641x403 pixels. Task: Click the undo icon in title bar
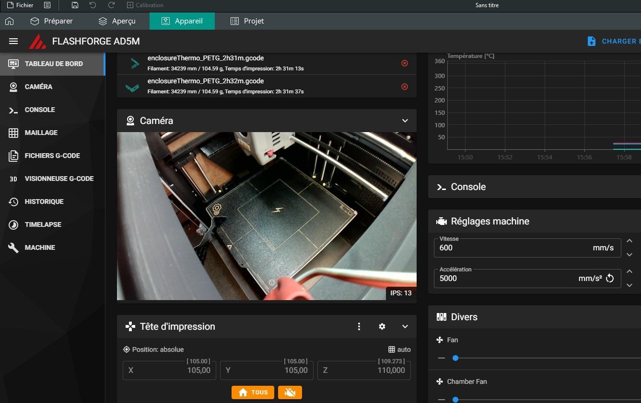[93, 5]
